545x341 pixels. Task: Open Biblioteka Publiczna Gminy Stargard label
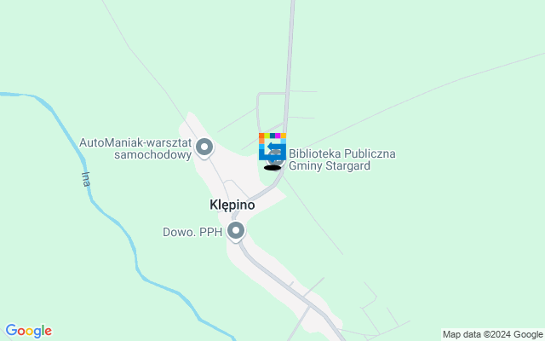(342, 159)
